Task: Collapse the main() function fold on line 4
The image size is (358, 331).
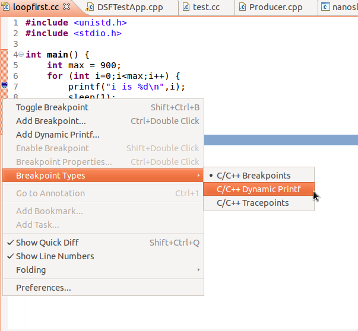Action: 21,55
